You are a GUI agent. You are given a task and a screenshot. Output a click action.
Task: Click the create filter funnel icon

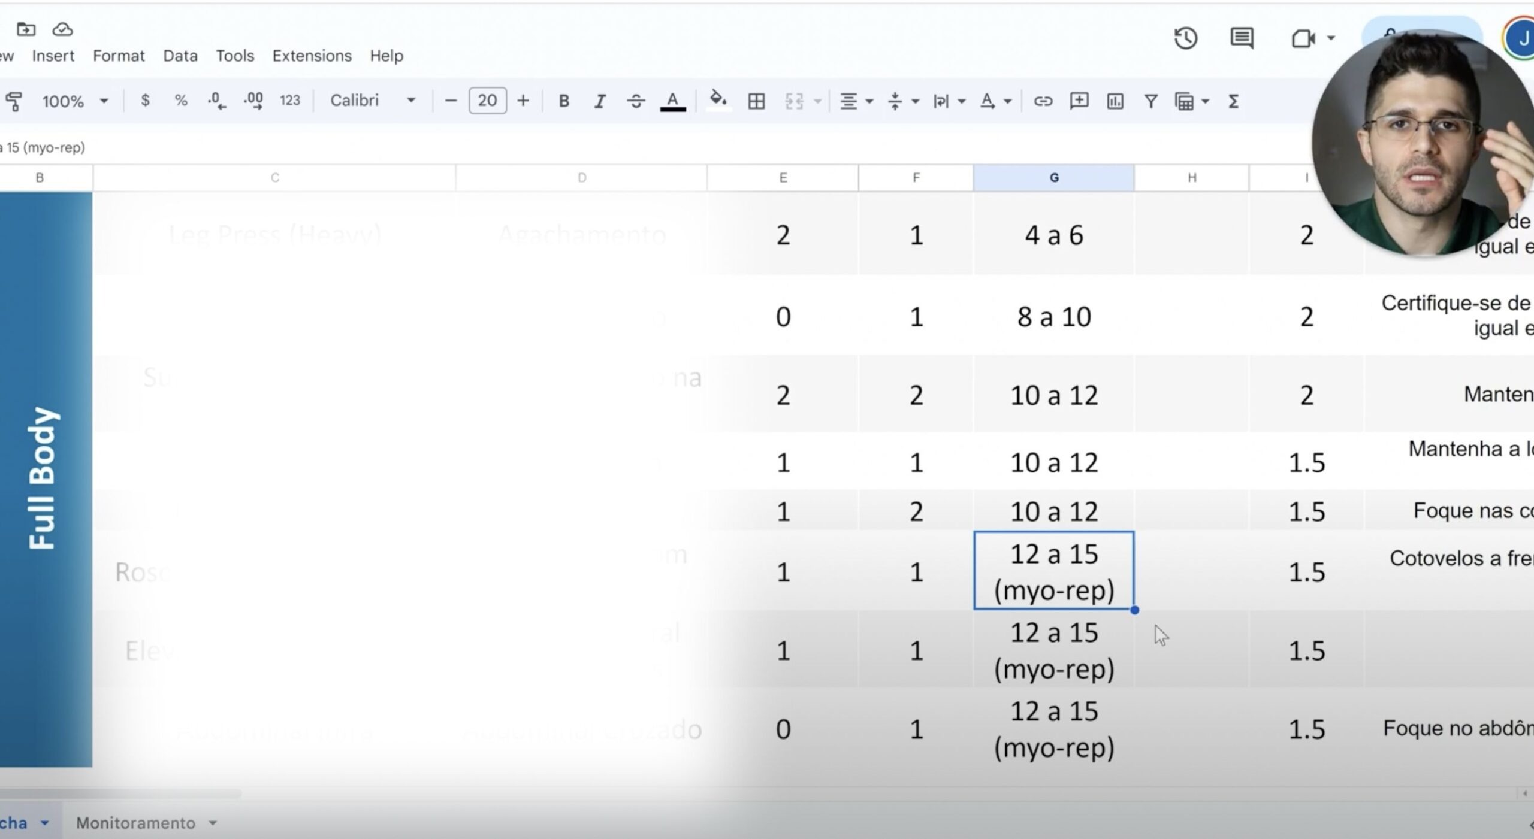coord(1150,101)
